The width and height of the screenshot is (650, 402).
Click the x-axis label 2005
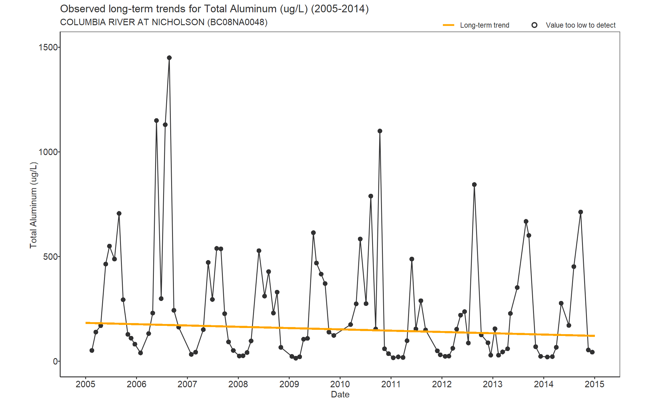point(86,384)
